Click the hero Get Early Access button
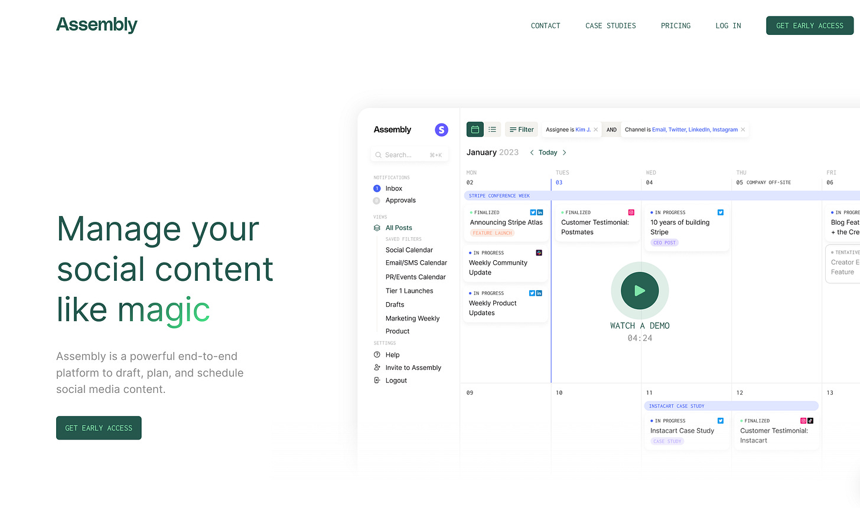The height and width of the screenshot is (508, 860). [x=99, y=428]
